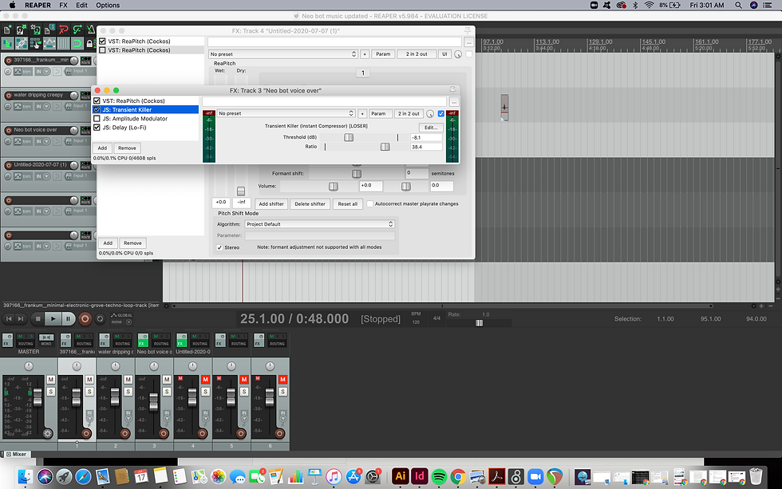Open GLOBAL automation override dropdown
The height and width of the screenshot is (489, 782).
[x=121, y=318]
